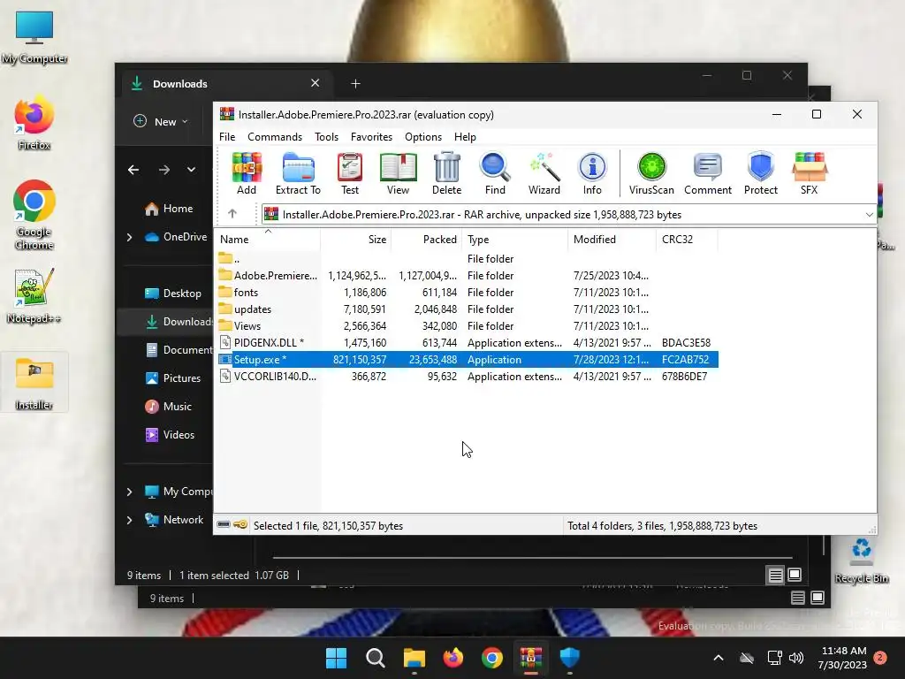Run the Test archive tool
The width and height of the screenshot is (905, 679).
tap(350, 173)
